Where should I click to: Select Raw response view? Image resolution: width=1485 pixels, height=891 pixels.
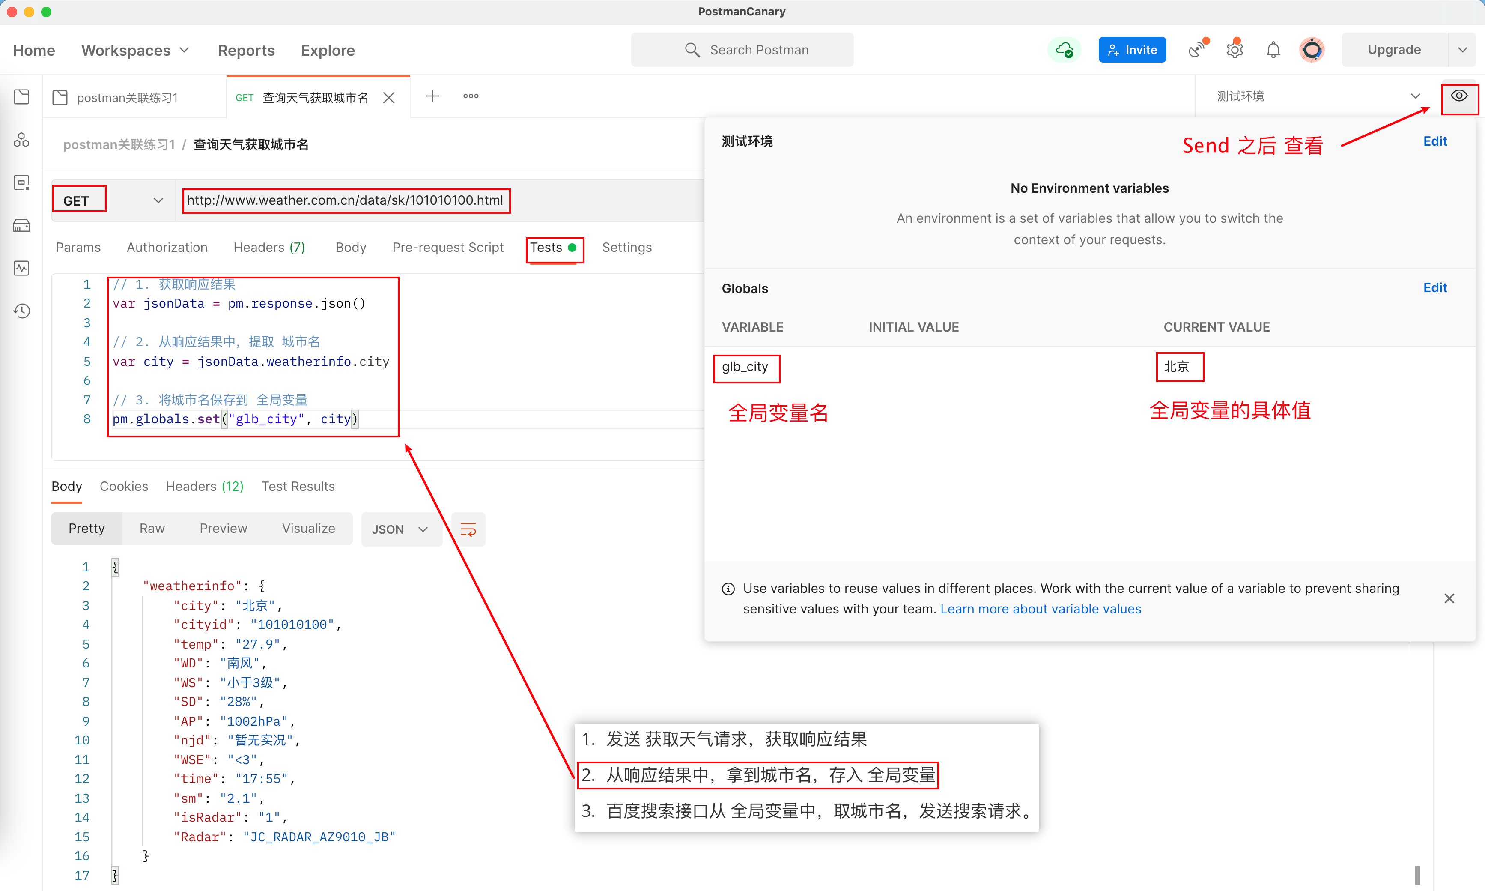coord(152,528)
